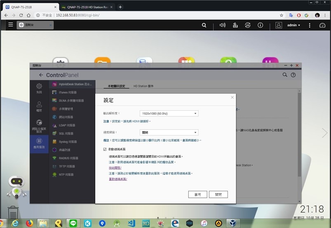Click next desktop page arrow
This screenshot has width=331, height=228.
(x=325, y=133)
